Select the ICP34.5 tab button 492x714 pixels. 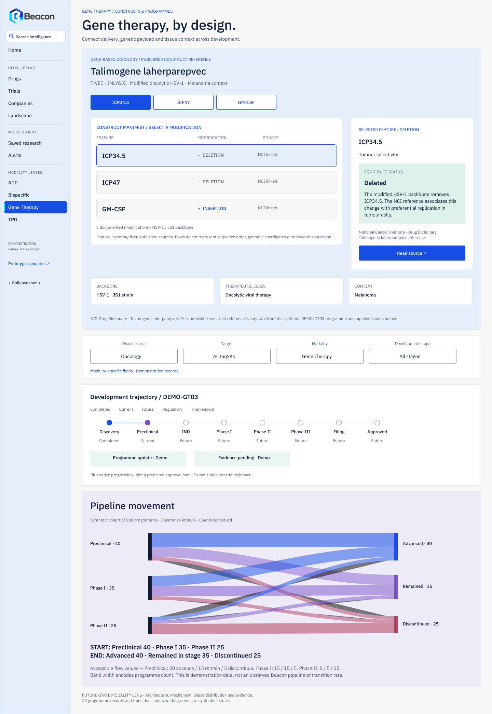coord(121,102)
